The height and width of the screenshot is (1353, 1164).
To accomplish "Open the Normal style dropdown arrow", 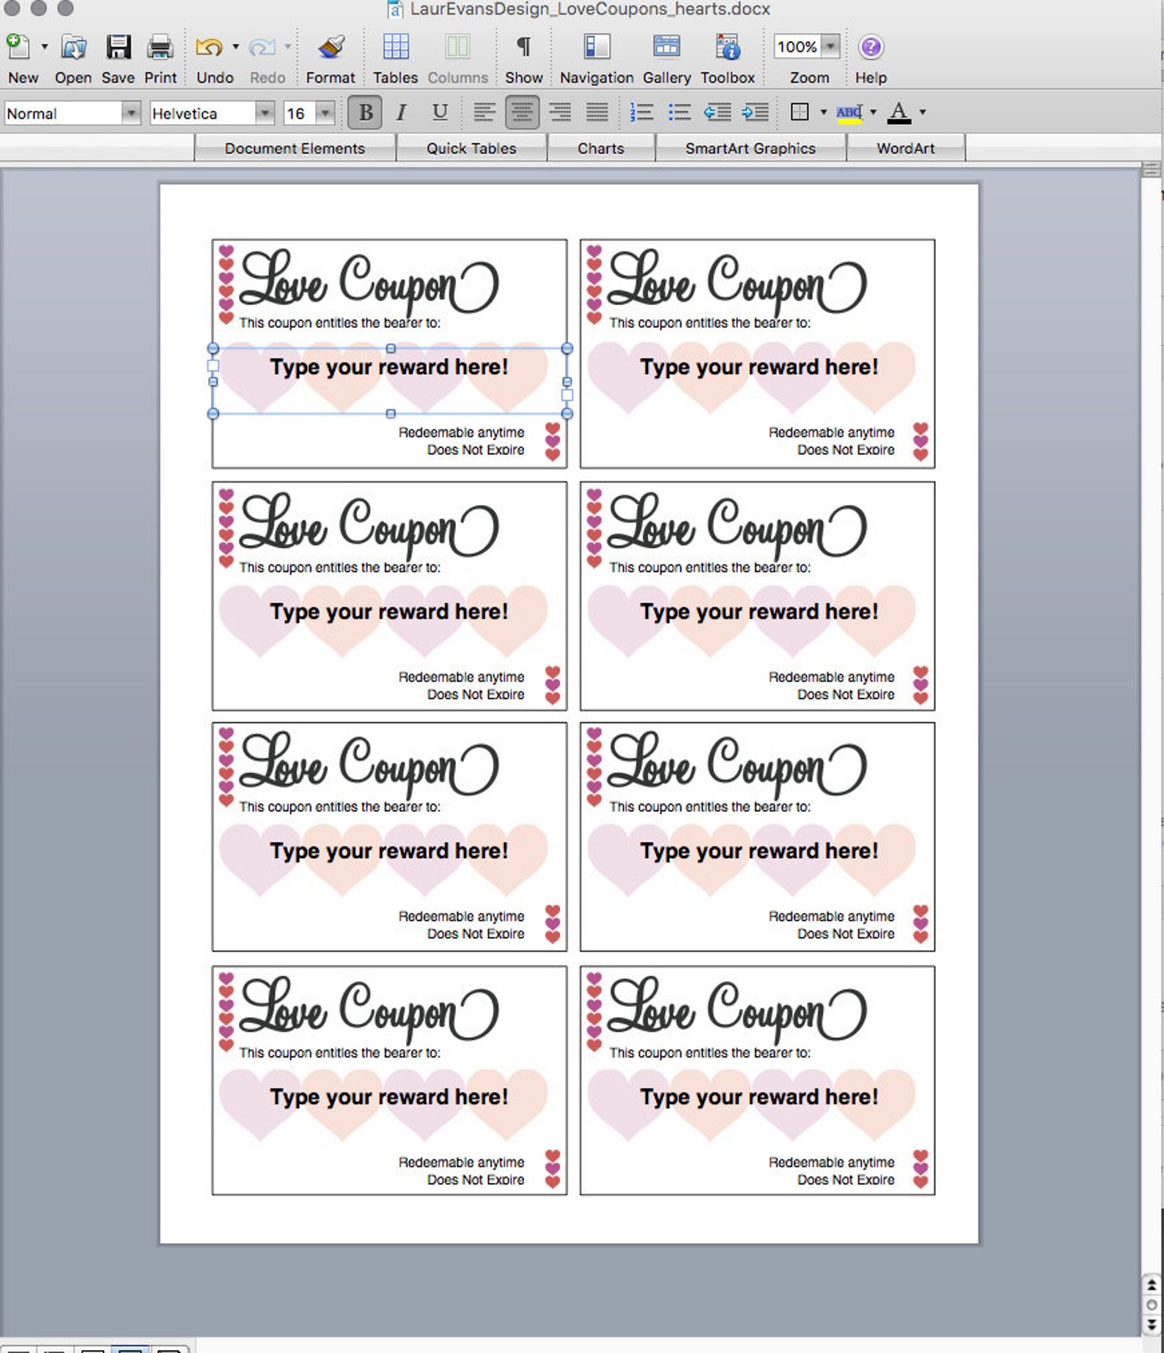I will pos(131,114).
